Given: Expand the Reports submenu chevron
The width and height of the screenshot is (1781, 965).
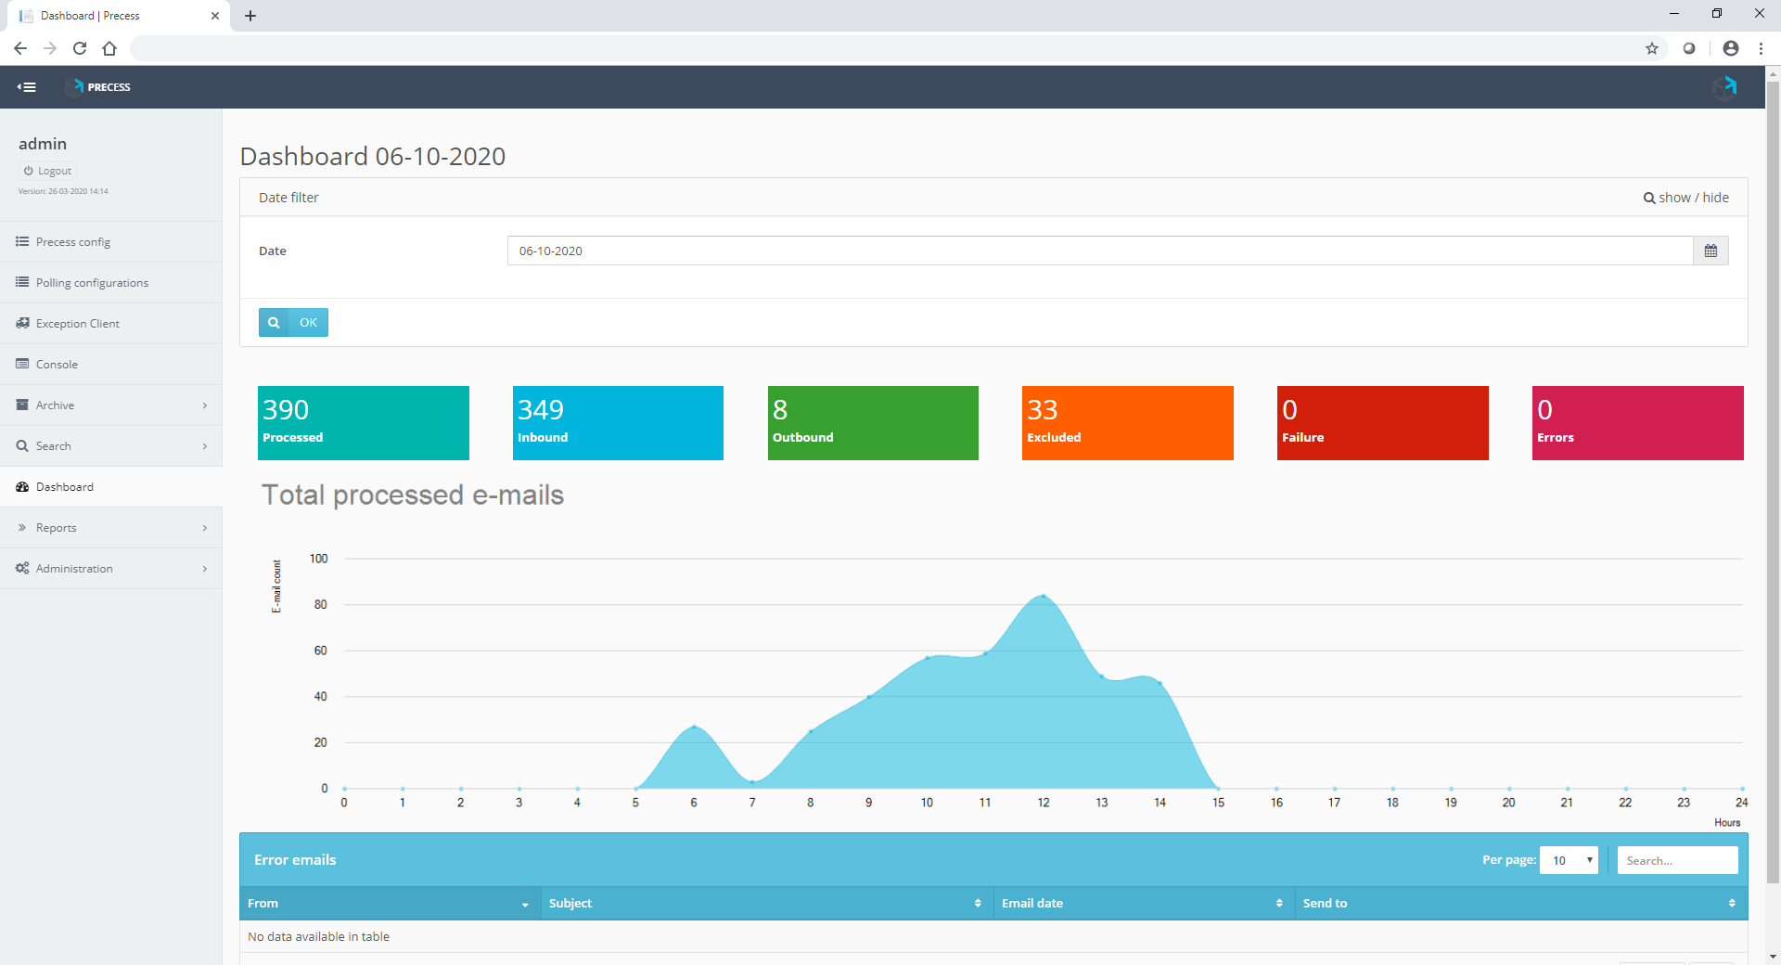Looking at the screenshot, I should click(205, 528).
